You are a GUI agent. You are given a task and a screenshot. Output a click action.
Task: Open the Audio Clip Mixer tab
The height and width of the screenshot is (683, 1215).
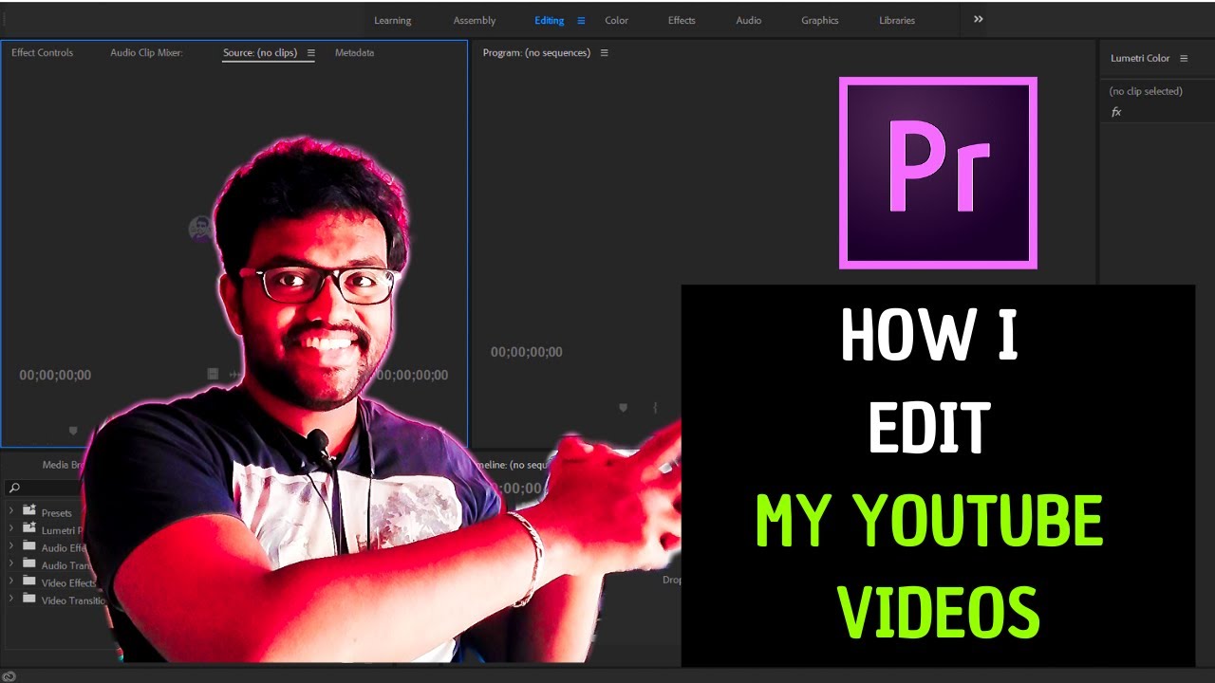coord(146,52)
